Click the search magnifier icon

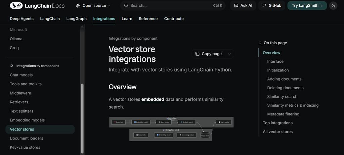pyautogui.click(x=126, y=6)
